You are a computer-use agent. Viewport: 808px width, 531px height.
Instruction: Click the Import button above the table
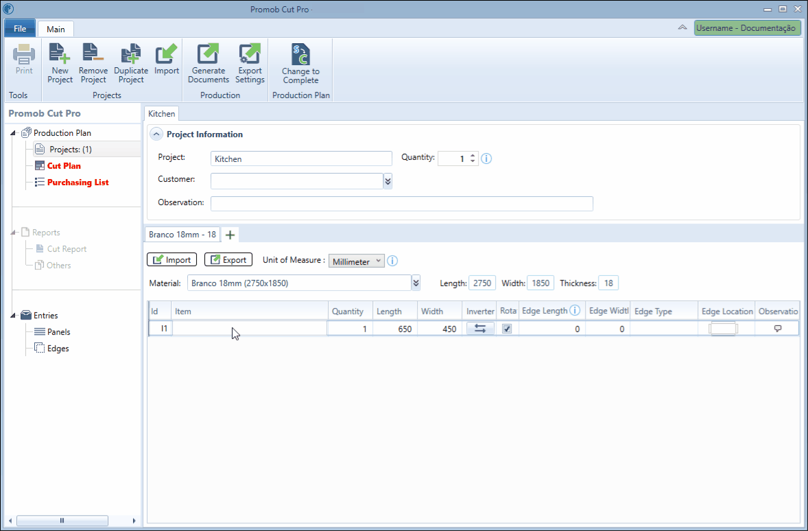point(171,260)
